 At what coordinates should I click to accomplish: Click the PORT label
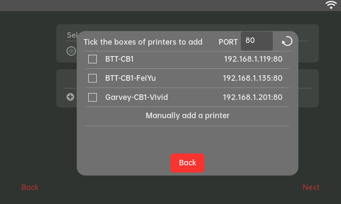(228, 42)
